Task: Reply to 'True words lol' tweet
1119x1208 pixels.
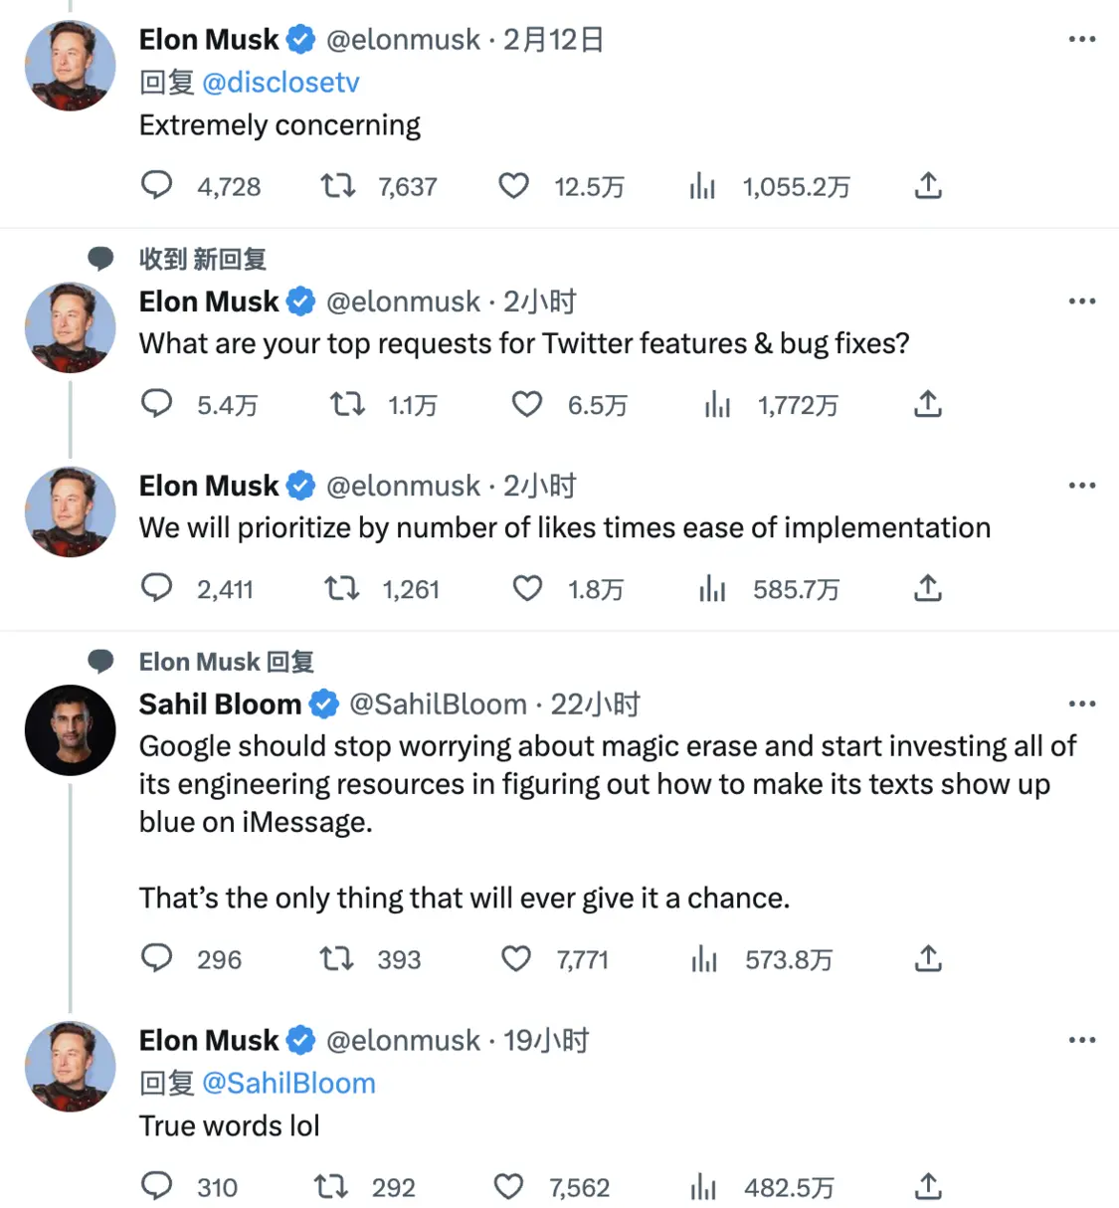Action: 156,1186
